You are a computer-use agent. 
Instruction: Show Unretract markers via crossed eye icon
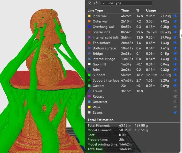click(x=175, y=102)
